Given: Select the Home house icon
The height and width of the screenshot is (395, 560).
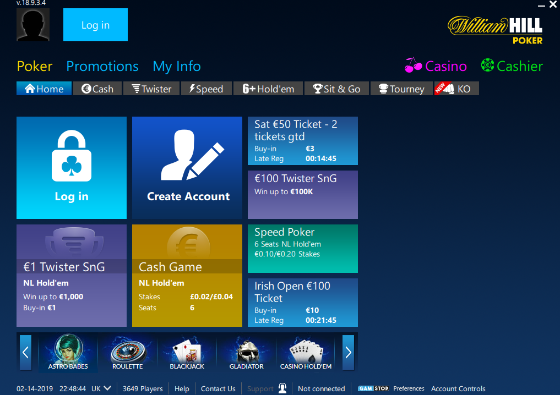Looking at the screenshot, I should coord(29,88).
